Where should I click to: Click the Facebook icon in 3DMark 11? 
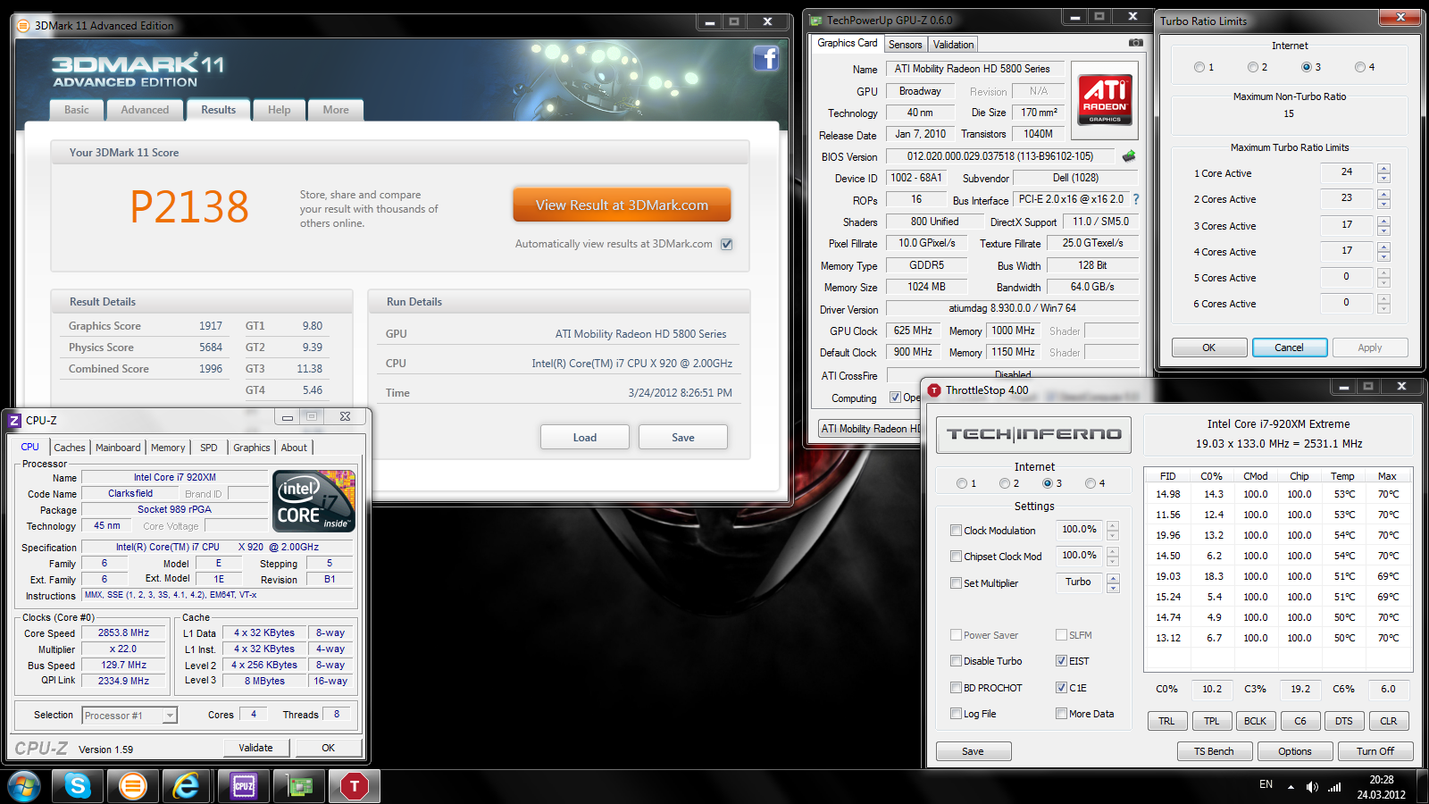coord(766,59)
